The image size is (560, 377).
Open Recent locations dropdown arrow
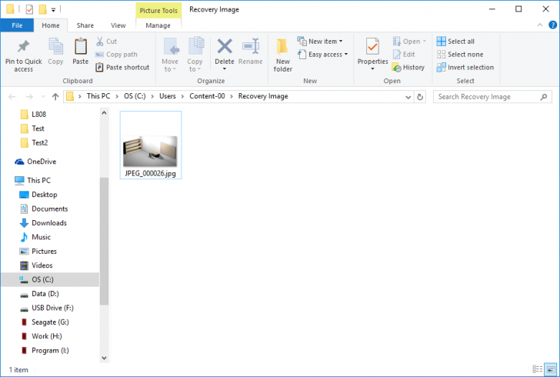pos(43,96)
